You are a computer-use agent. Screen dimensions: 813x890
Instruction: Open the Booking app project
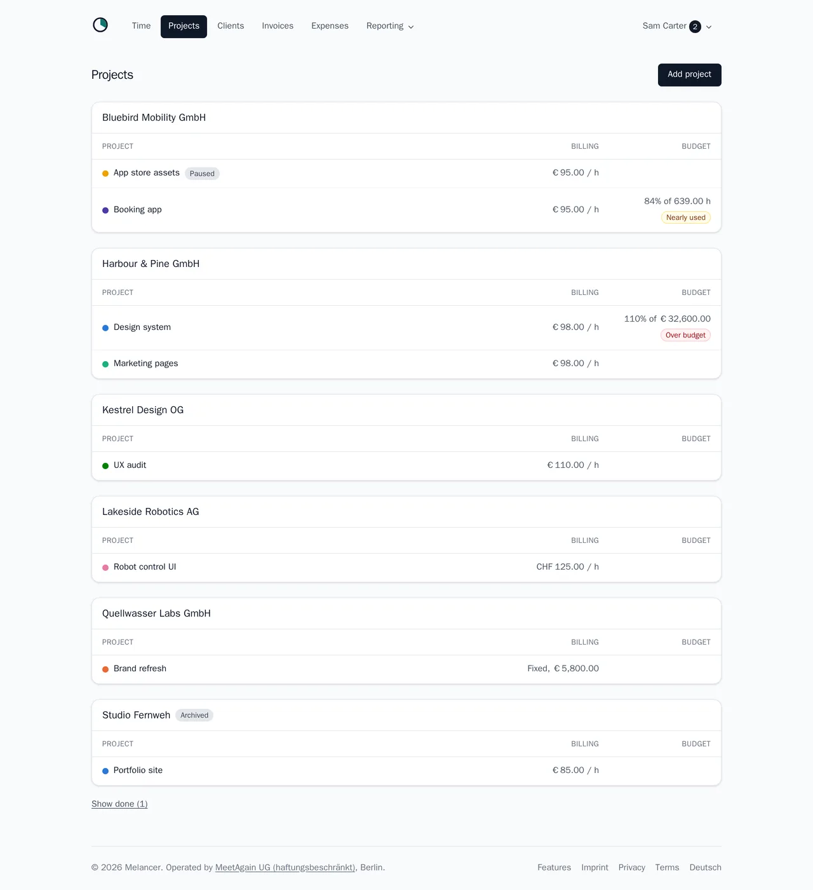point(138,210)
